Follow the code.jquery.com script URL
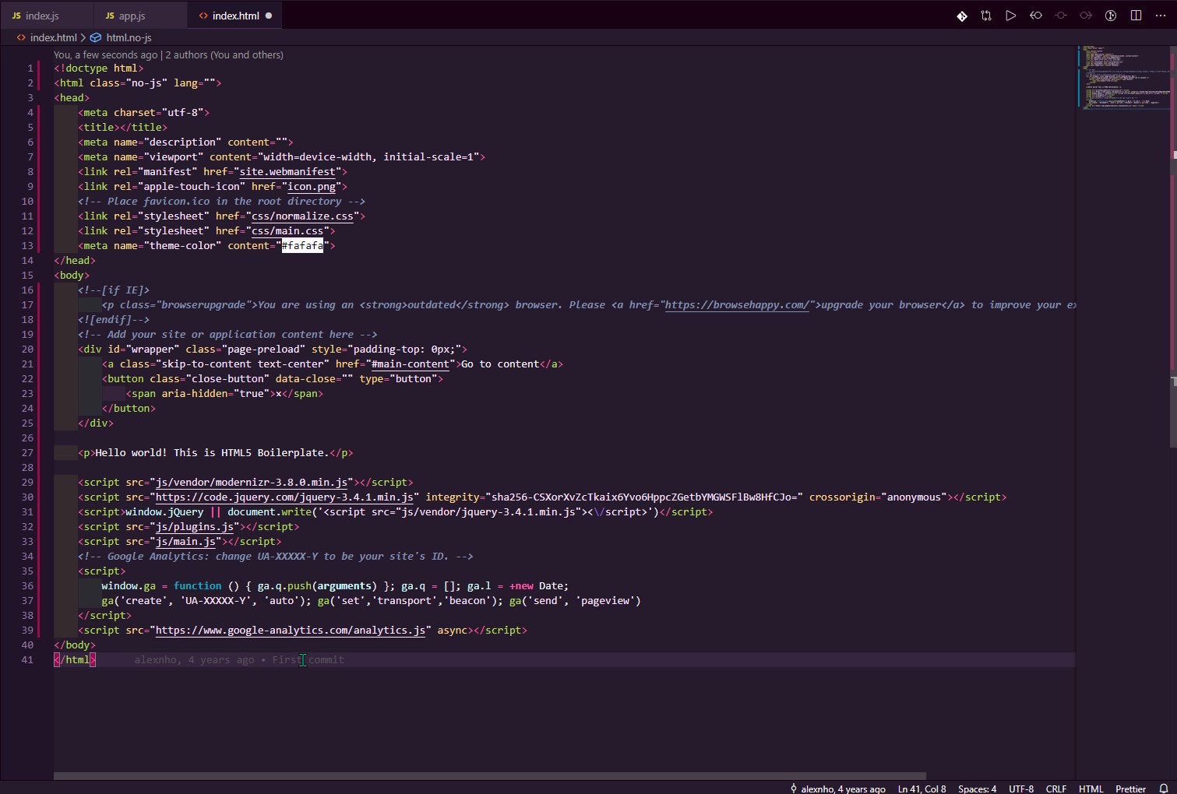 pos(284,497)
